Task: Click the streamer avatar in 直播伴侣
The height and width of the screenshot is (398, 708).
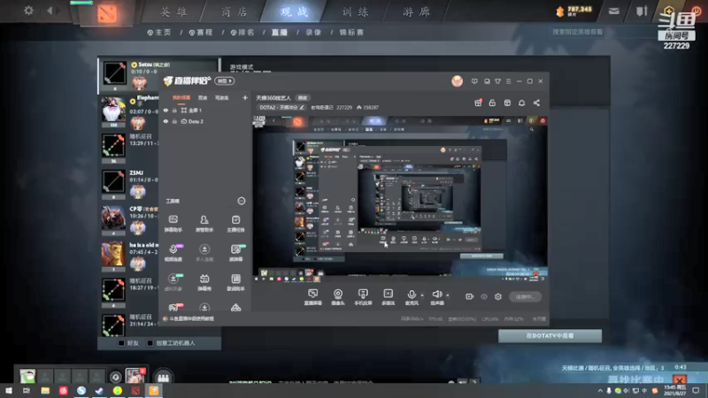Action: click(457, 81)
